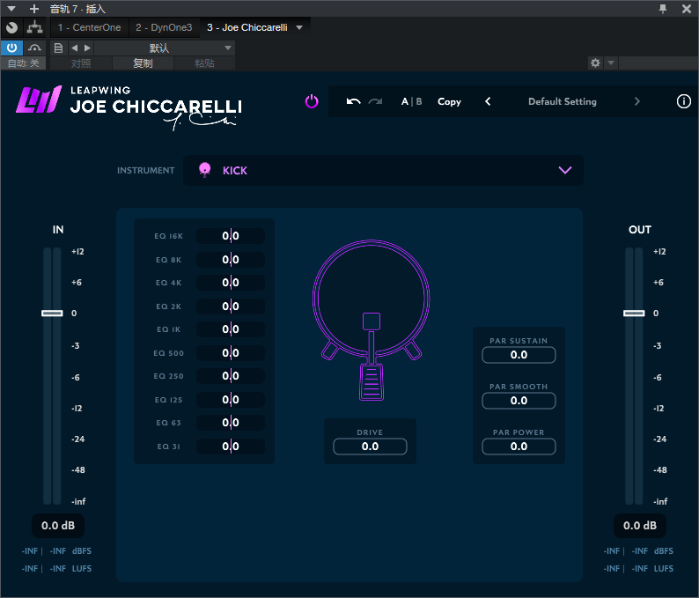699x598 pixels.
Task: Click the OUT 0.0 dB readout
Action: (x=640, y=526)
